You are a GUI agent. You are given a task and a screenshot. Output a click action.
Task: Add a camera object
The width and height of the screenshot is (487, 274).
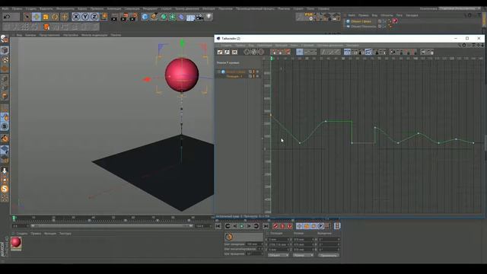tap(199, 17)
